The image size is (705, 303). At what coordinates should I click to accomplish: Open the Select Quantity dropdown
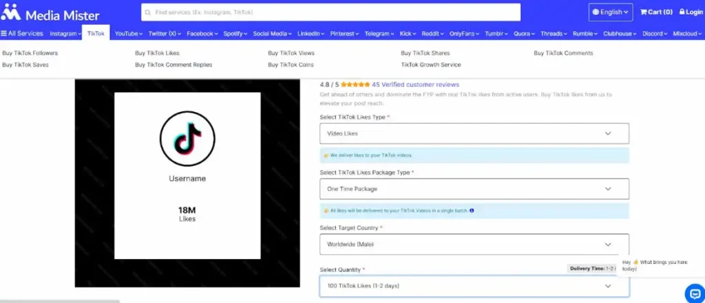tap(474, 286)
